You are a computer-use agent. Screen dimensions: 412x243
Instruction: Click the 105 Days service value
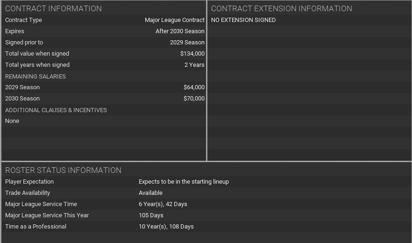click(151, 215)
